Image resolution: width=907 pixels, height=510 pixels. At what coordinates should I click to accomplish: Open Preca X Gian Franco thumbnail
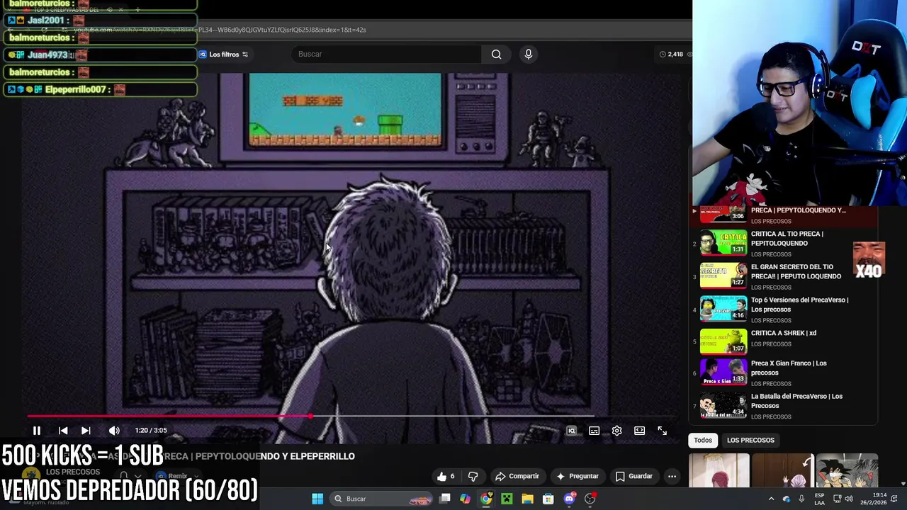click(x=723, y=372)
